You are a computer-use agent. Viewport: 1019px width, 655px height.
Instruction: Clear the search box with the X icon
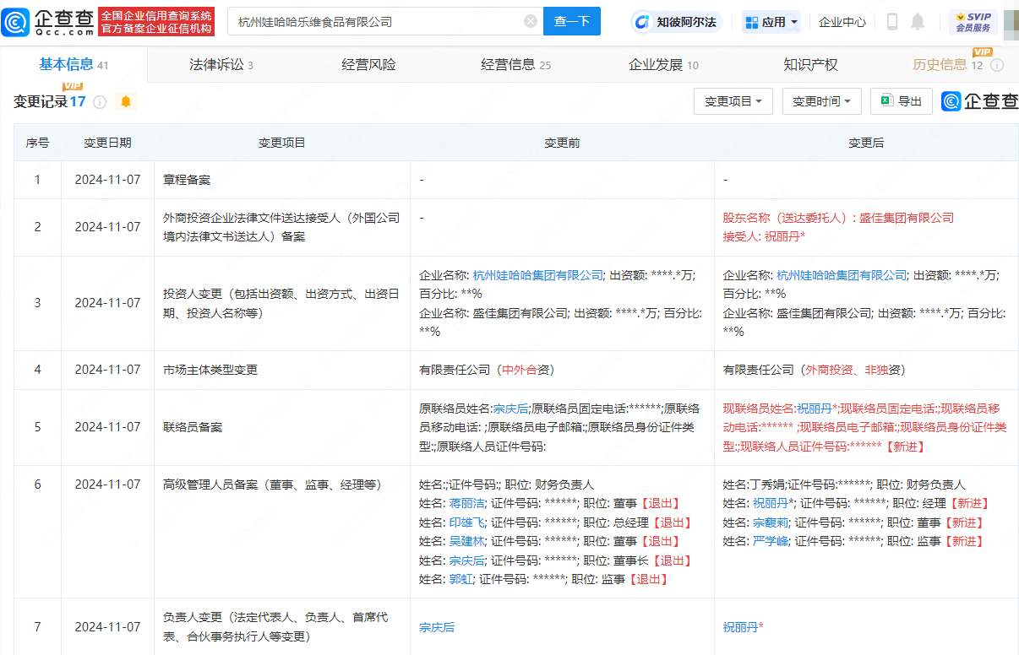(531, 22)
